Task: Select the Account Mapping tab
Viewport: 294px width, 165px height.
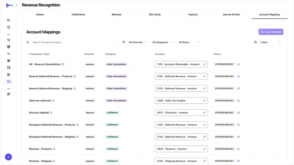Action: [269, 14]
